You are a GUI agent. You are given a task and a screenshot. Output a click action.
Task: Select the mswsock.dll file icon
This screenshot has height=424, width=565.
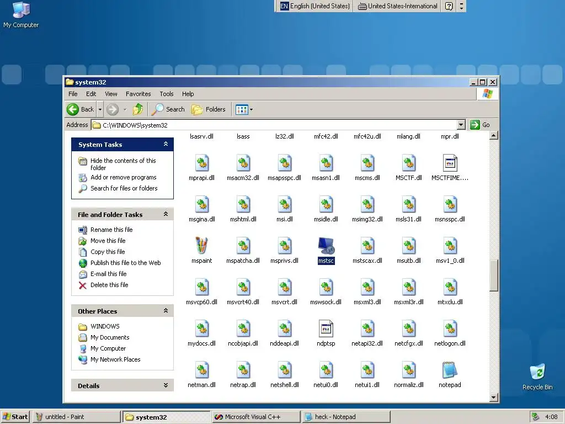[x=326, y=287]
